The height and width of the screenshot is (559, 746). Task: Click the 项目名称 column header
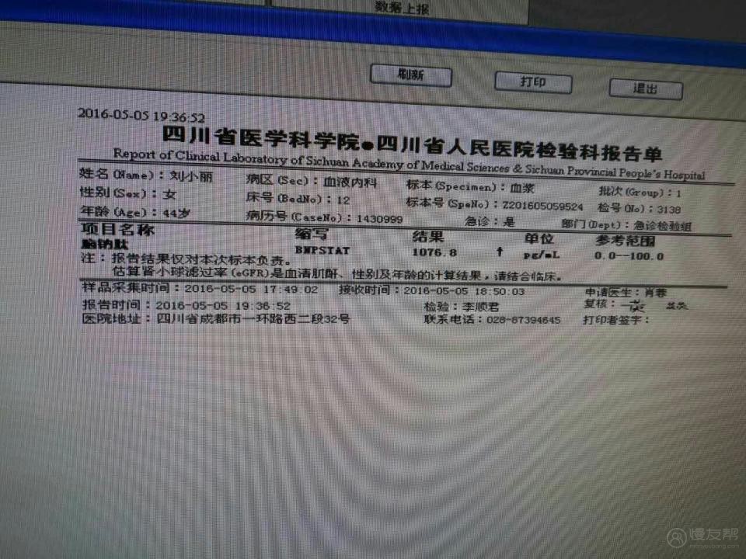[118, 229]
